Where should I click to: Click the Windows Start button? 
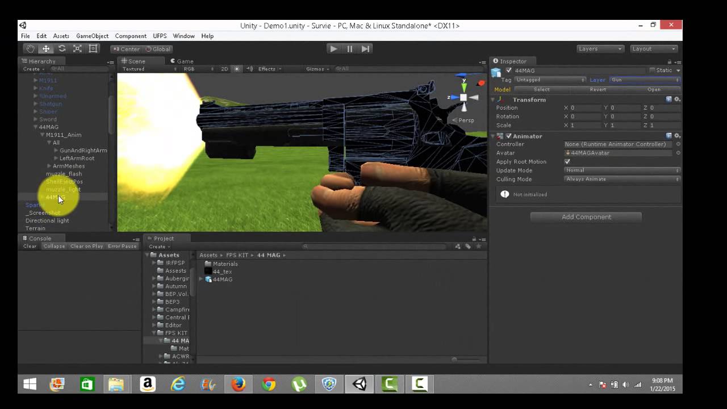[x=30, y=384]
